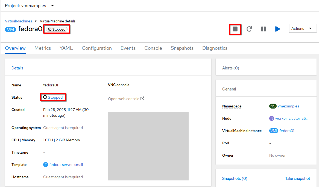Click Take snapshot link
Viewport: 319px width, 187px height.
(298, 179)
